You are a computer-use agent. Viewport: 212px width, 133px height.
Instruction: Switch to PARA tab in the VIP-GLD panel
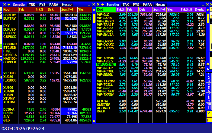click(147, 5)
